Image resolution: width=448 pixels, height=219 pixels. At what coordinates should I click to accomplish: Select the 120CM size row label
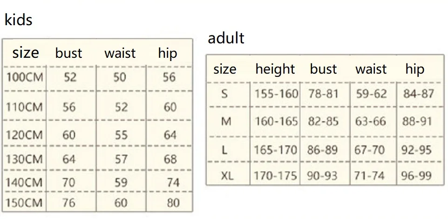pos(25,135)
